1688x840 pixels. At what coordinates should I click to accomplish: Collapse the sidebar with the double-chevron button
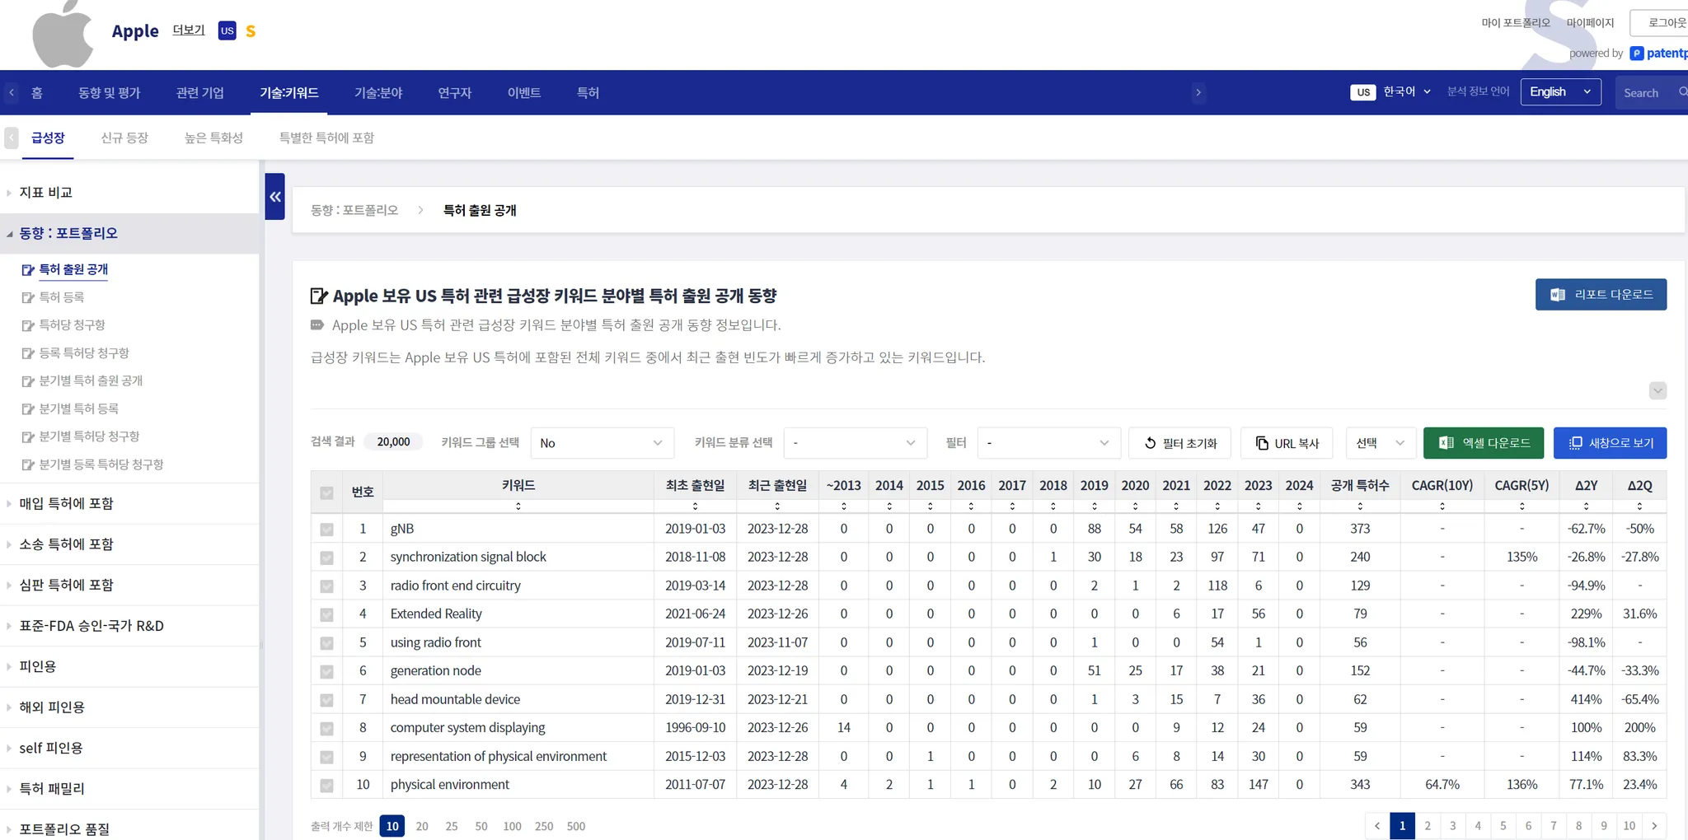point(274,196)
